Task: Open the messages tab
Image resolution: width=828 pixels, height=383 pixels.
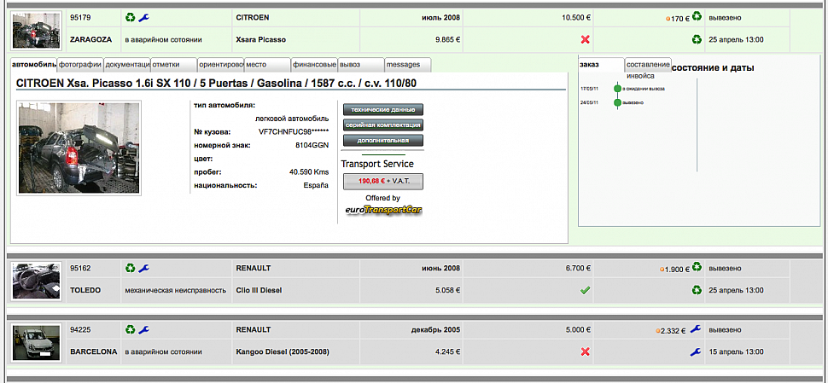Action: tap(408, 64)
